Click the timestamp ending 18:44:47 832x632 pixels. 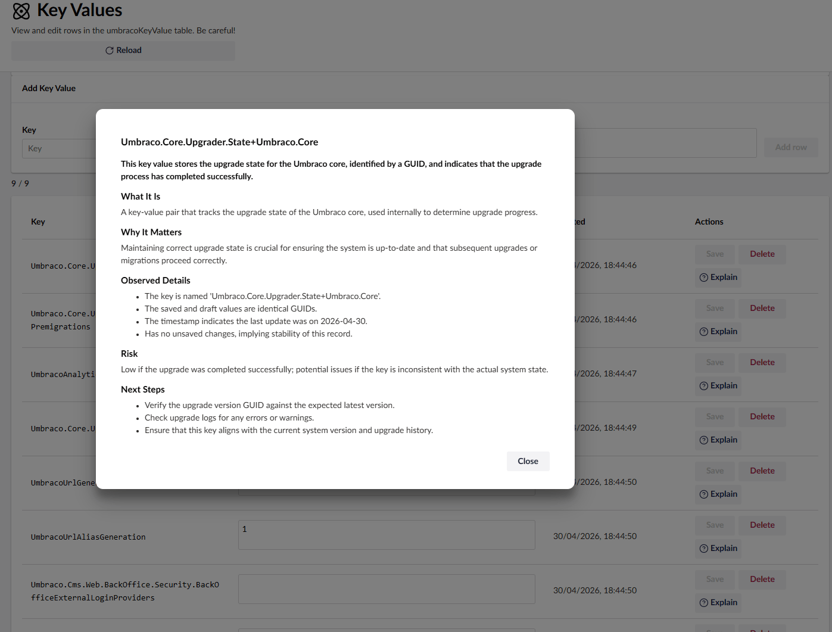(604, 373)
